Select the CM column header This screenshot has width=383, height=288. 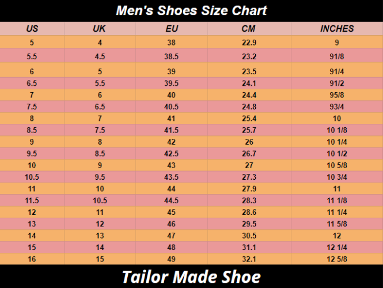pos(249,29)
